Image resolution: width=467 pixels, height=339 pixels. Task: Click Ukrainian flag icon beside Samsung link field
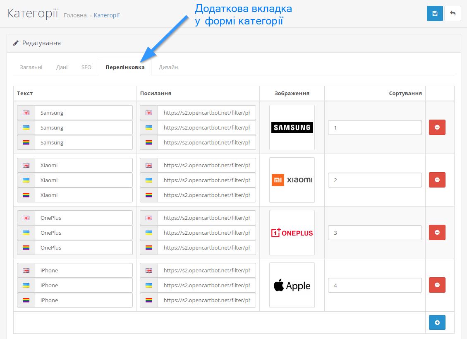tap(149, 127)
